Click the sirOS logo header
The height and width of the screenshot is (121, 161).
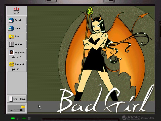pyautogui.click(x=17, y=11)
